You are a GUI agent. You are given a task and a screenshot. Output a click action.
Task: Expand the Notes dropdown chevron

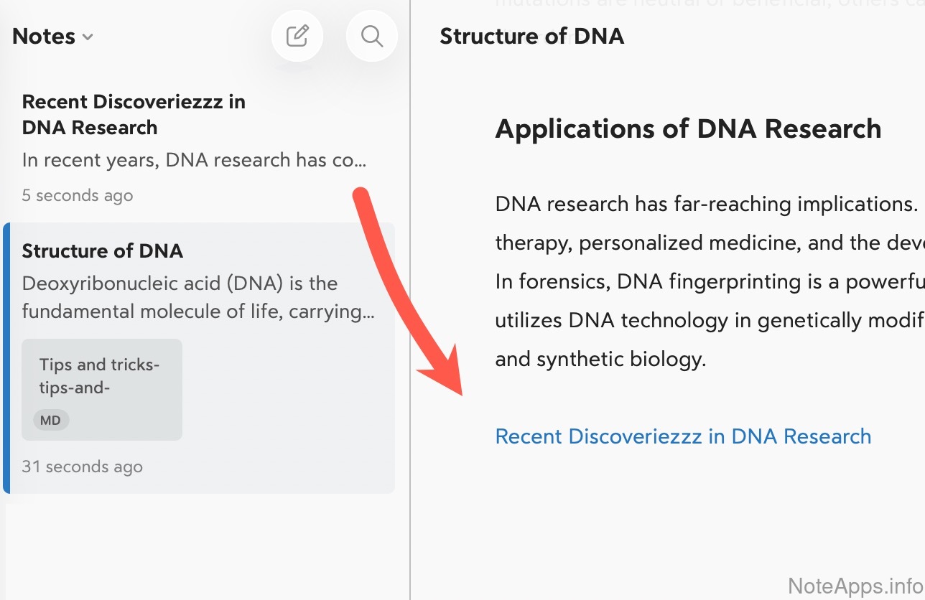88,37
